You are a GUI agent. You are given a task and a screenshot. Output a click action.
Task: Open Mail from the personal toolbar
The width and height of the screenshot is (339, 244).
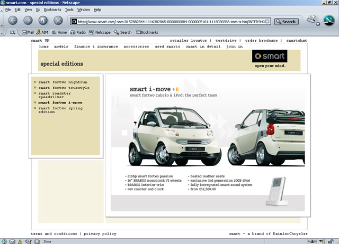point(28,32)
